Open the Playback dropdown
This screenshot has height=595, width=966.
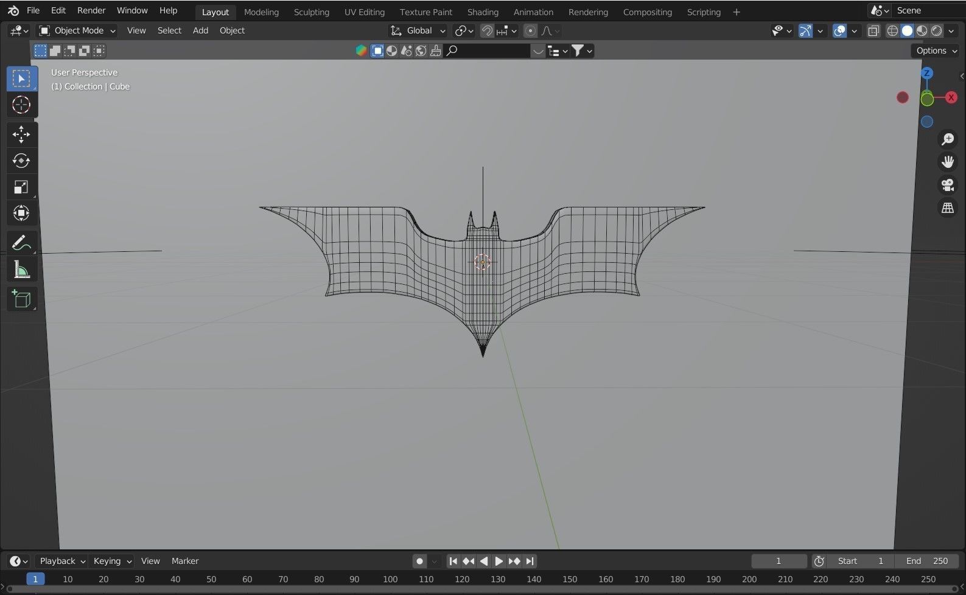(x=61, y=561)
